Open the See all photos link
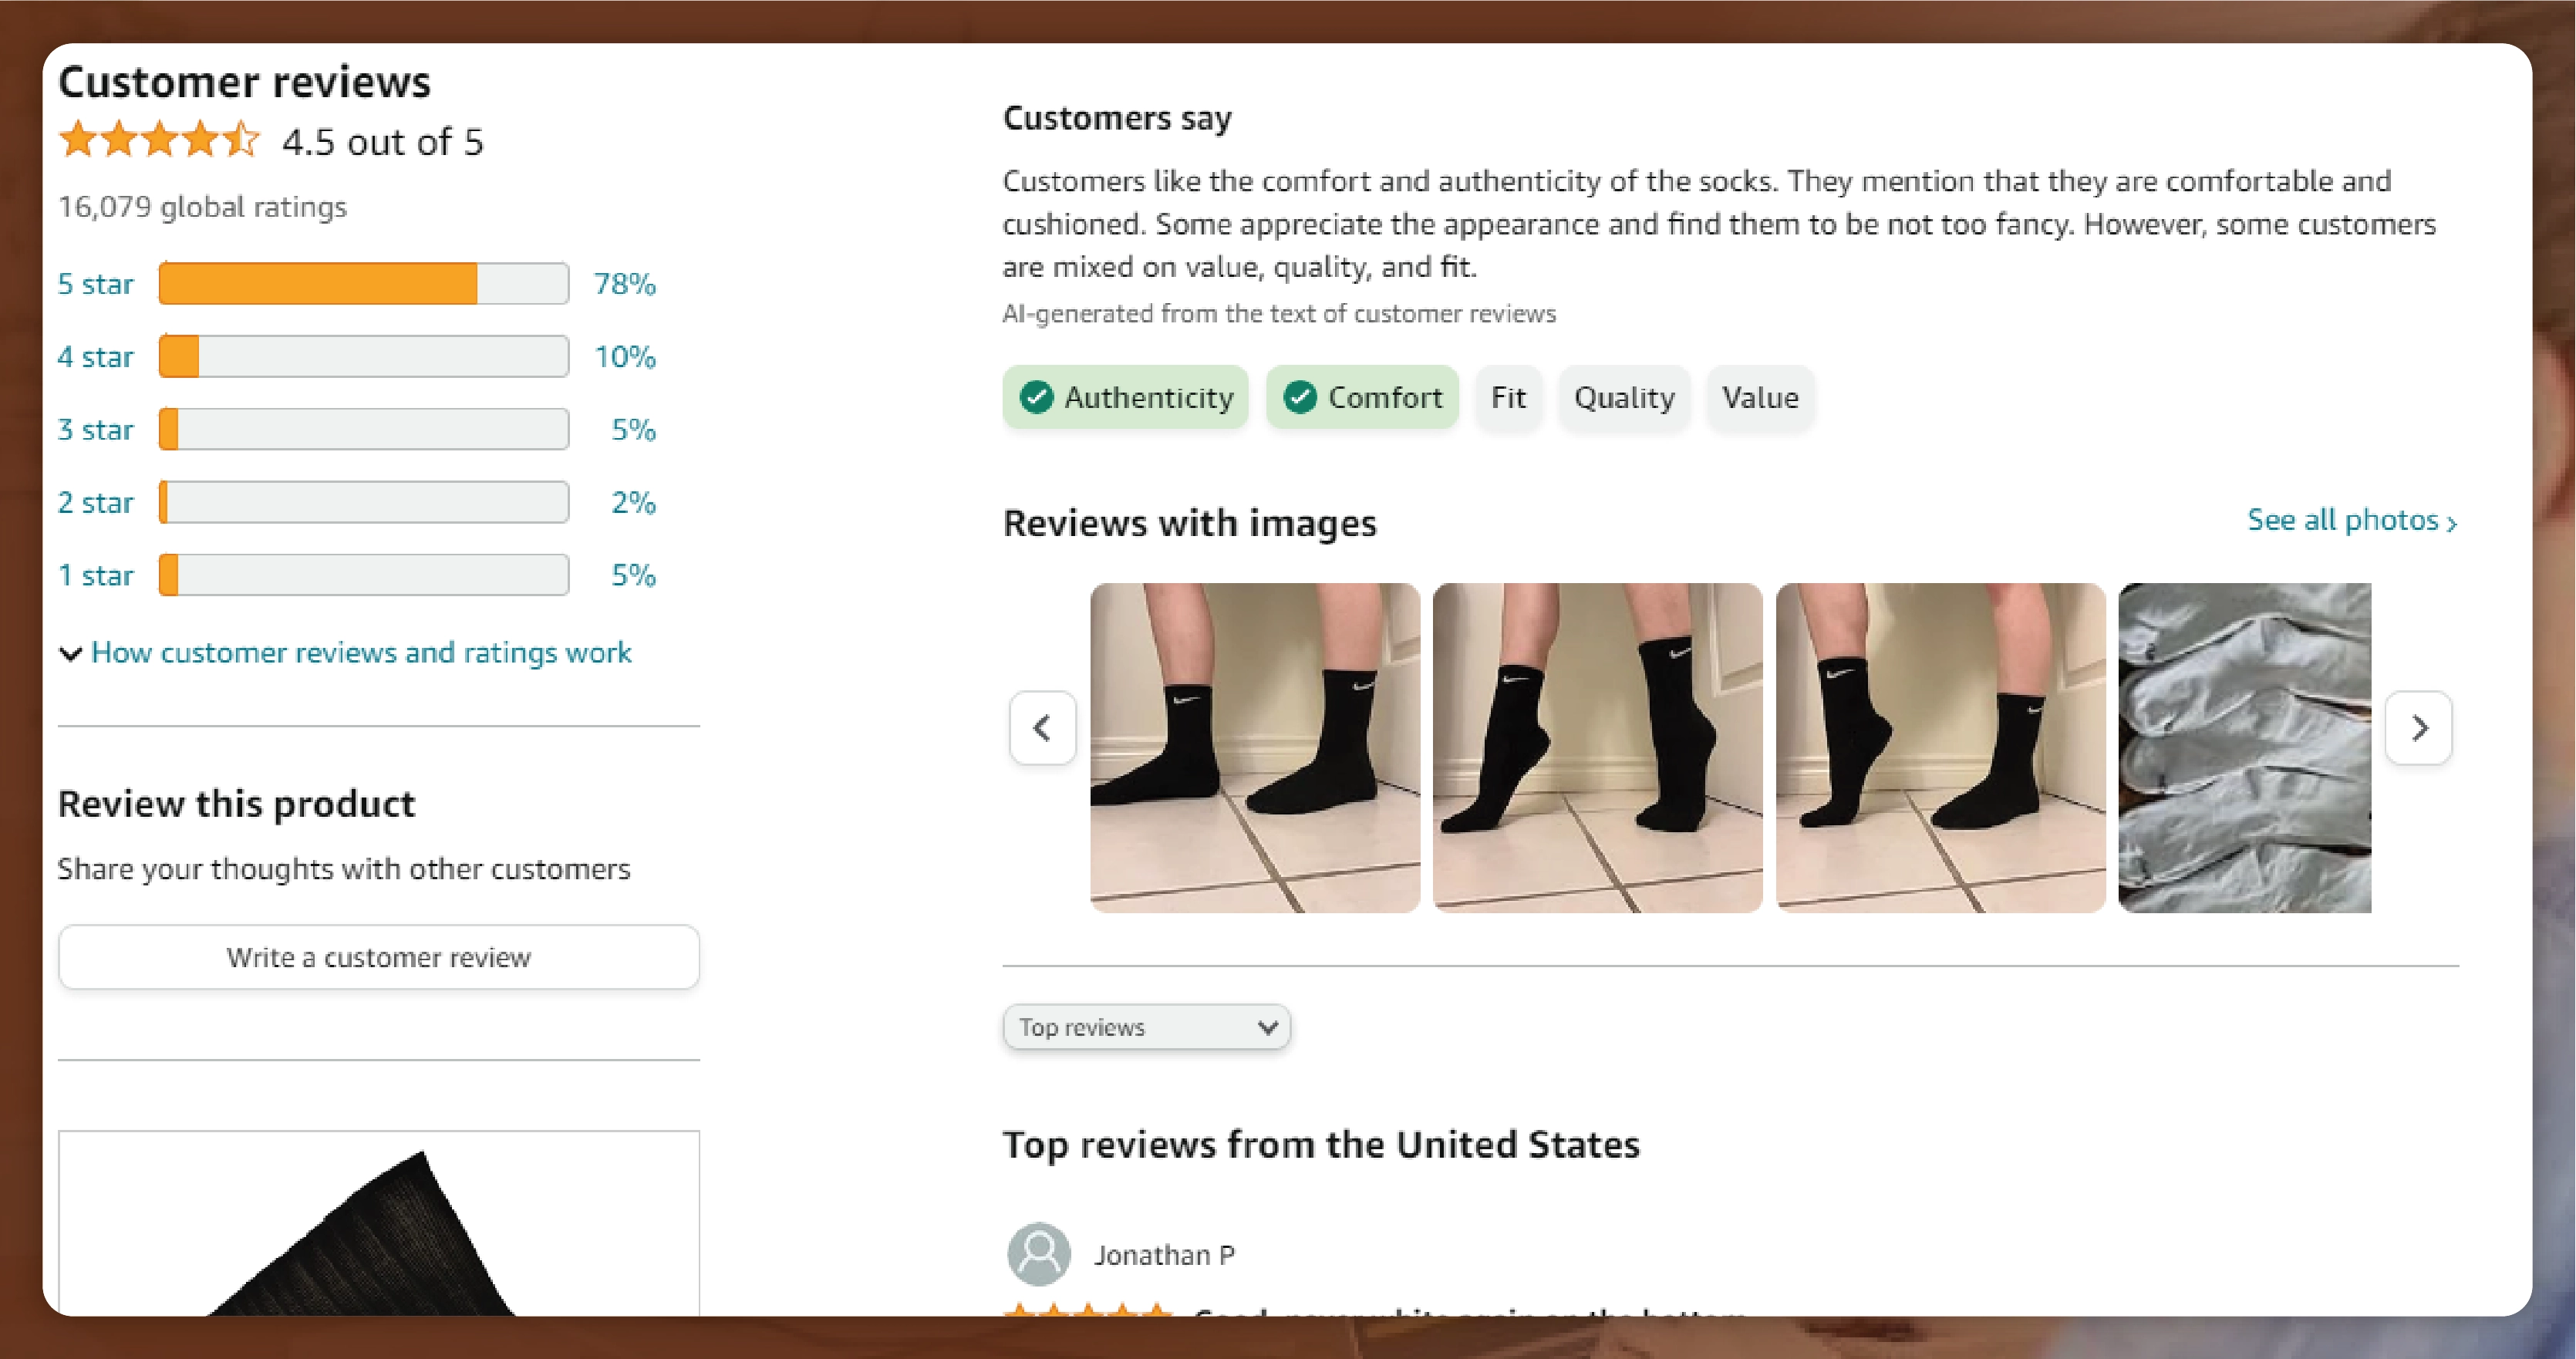Screen dimensions: 2576x1359 (2352, 520)
